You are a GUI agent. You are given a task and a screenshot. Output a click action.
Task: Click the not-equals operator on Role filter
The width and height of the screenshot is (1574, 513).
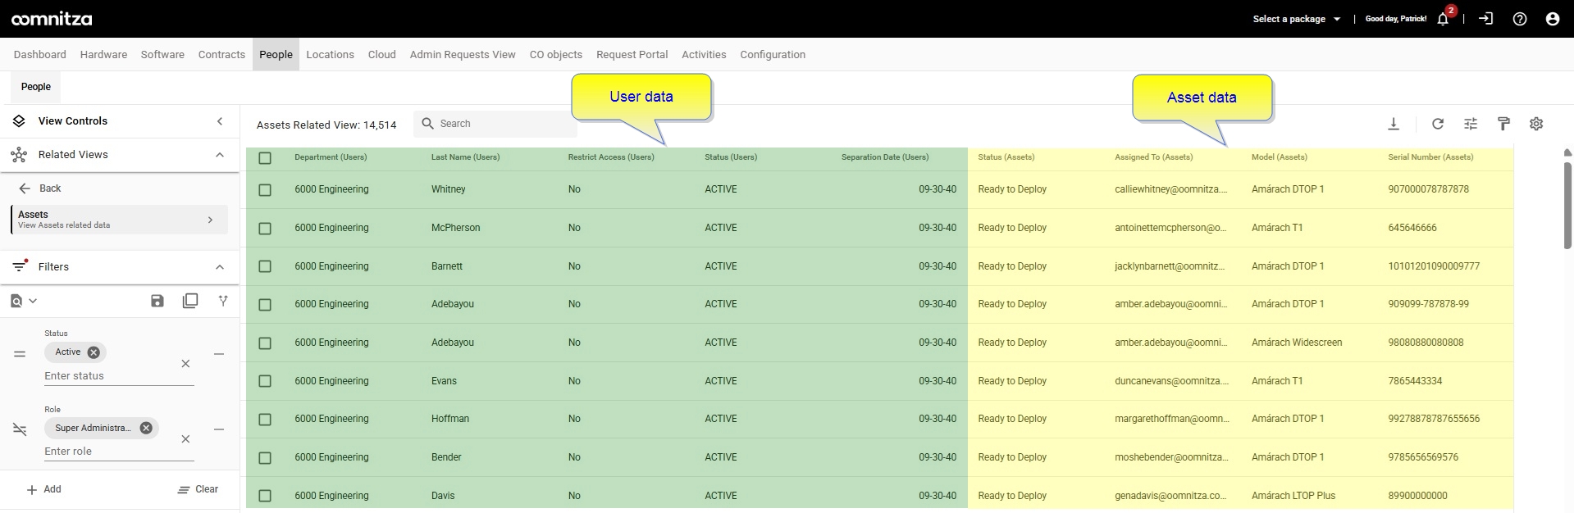tap(20, 429)
